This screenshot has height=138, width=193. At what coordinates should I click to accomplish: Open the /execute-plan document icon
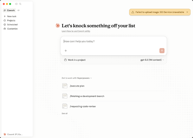[65, 86]
